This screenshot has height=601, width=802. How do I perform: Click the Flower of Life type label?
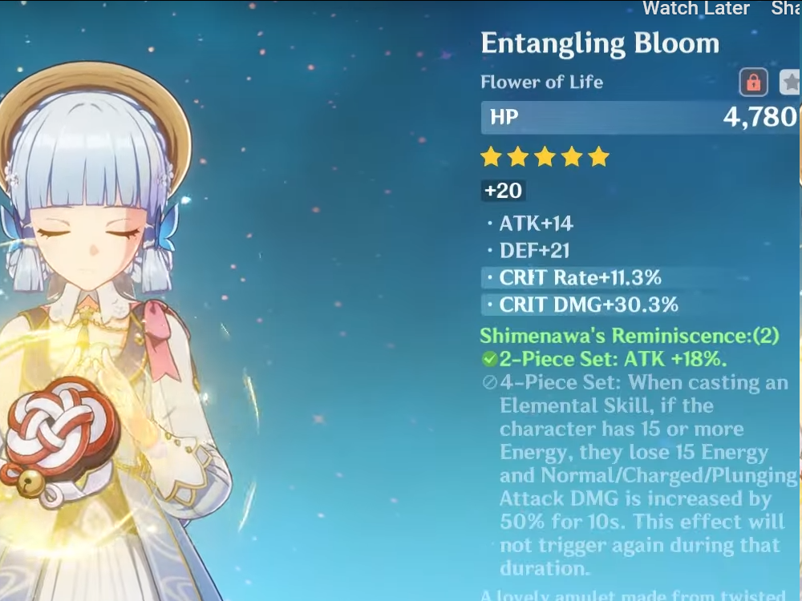click(x=541, y=83)
